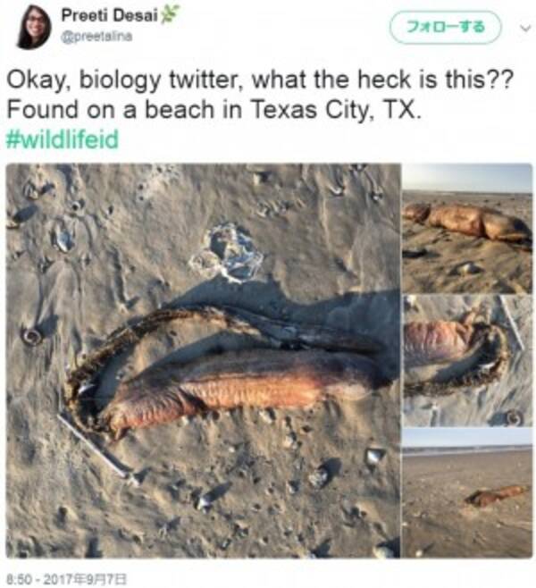
Task: Click the spiral shell in middle-right photo
Action: point(513,416)
